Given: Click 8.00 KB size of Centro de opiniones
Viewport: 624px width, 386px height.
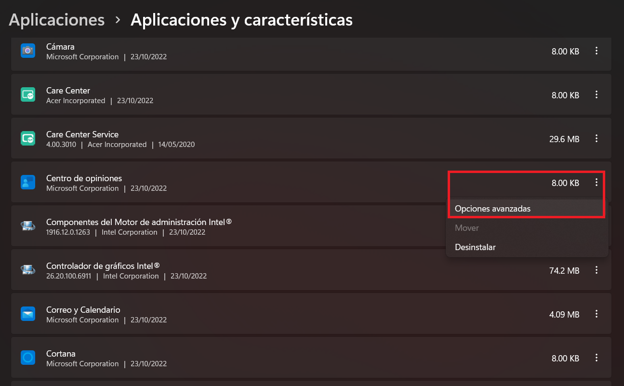Looking at the screenshot, I should click(x=565, y=183).
